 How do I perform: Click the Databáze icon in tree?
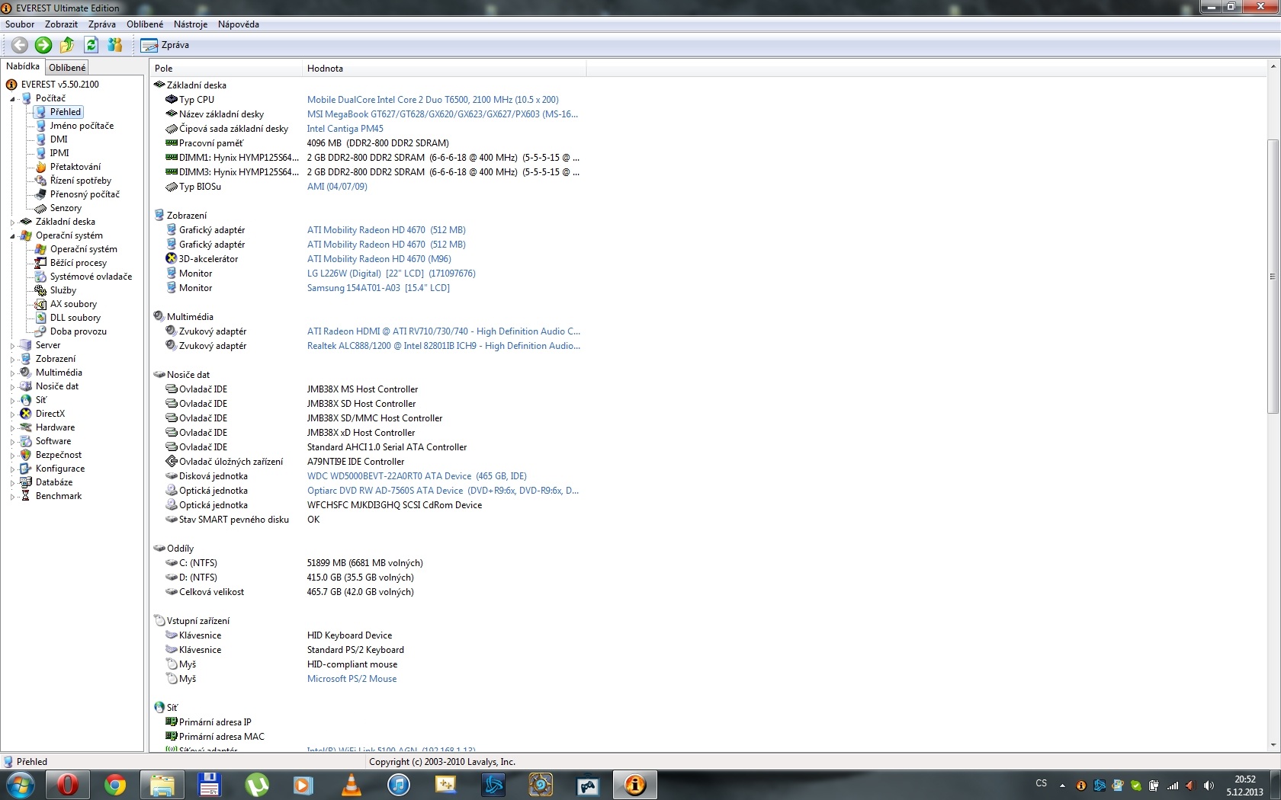[26, 482]
